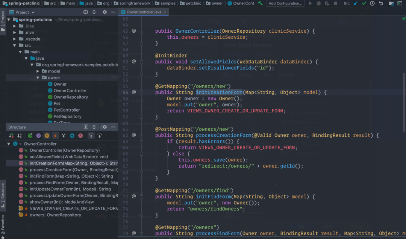Update project with the blue Git arrow
The width and height of the screenshot is (406, 239).
356,3
